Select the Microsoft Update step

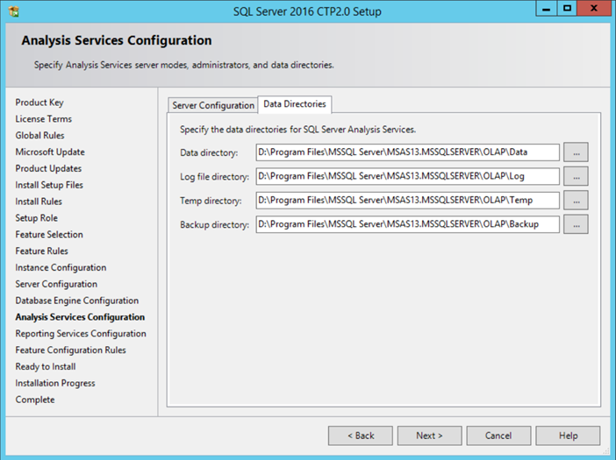point(50,152)
